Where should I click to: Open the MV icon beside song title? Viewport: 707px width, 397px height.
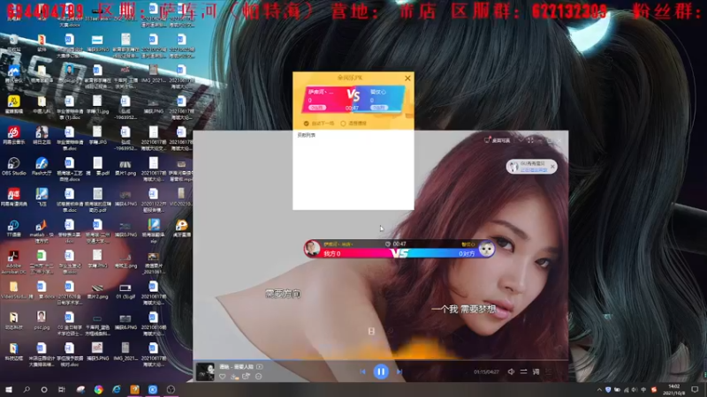point(260,367)
